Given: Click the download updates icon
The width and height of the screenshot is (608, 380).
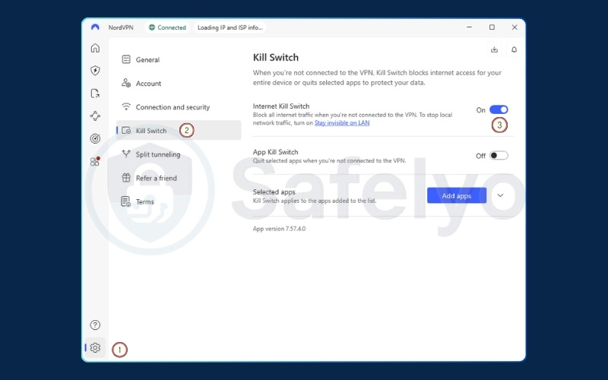Looking at the screenshot, I should click(495, 49).
